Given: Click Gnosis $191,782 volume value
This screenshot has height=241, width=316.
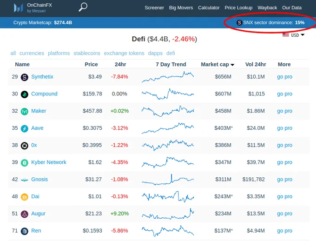Looking at the screenshot, I should pos(253,179).
